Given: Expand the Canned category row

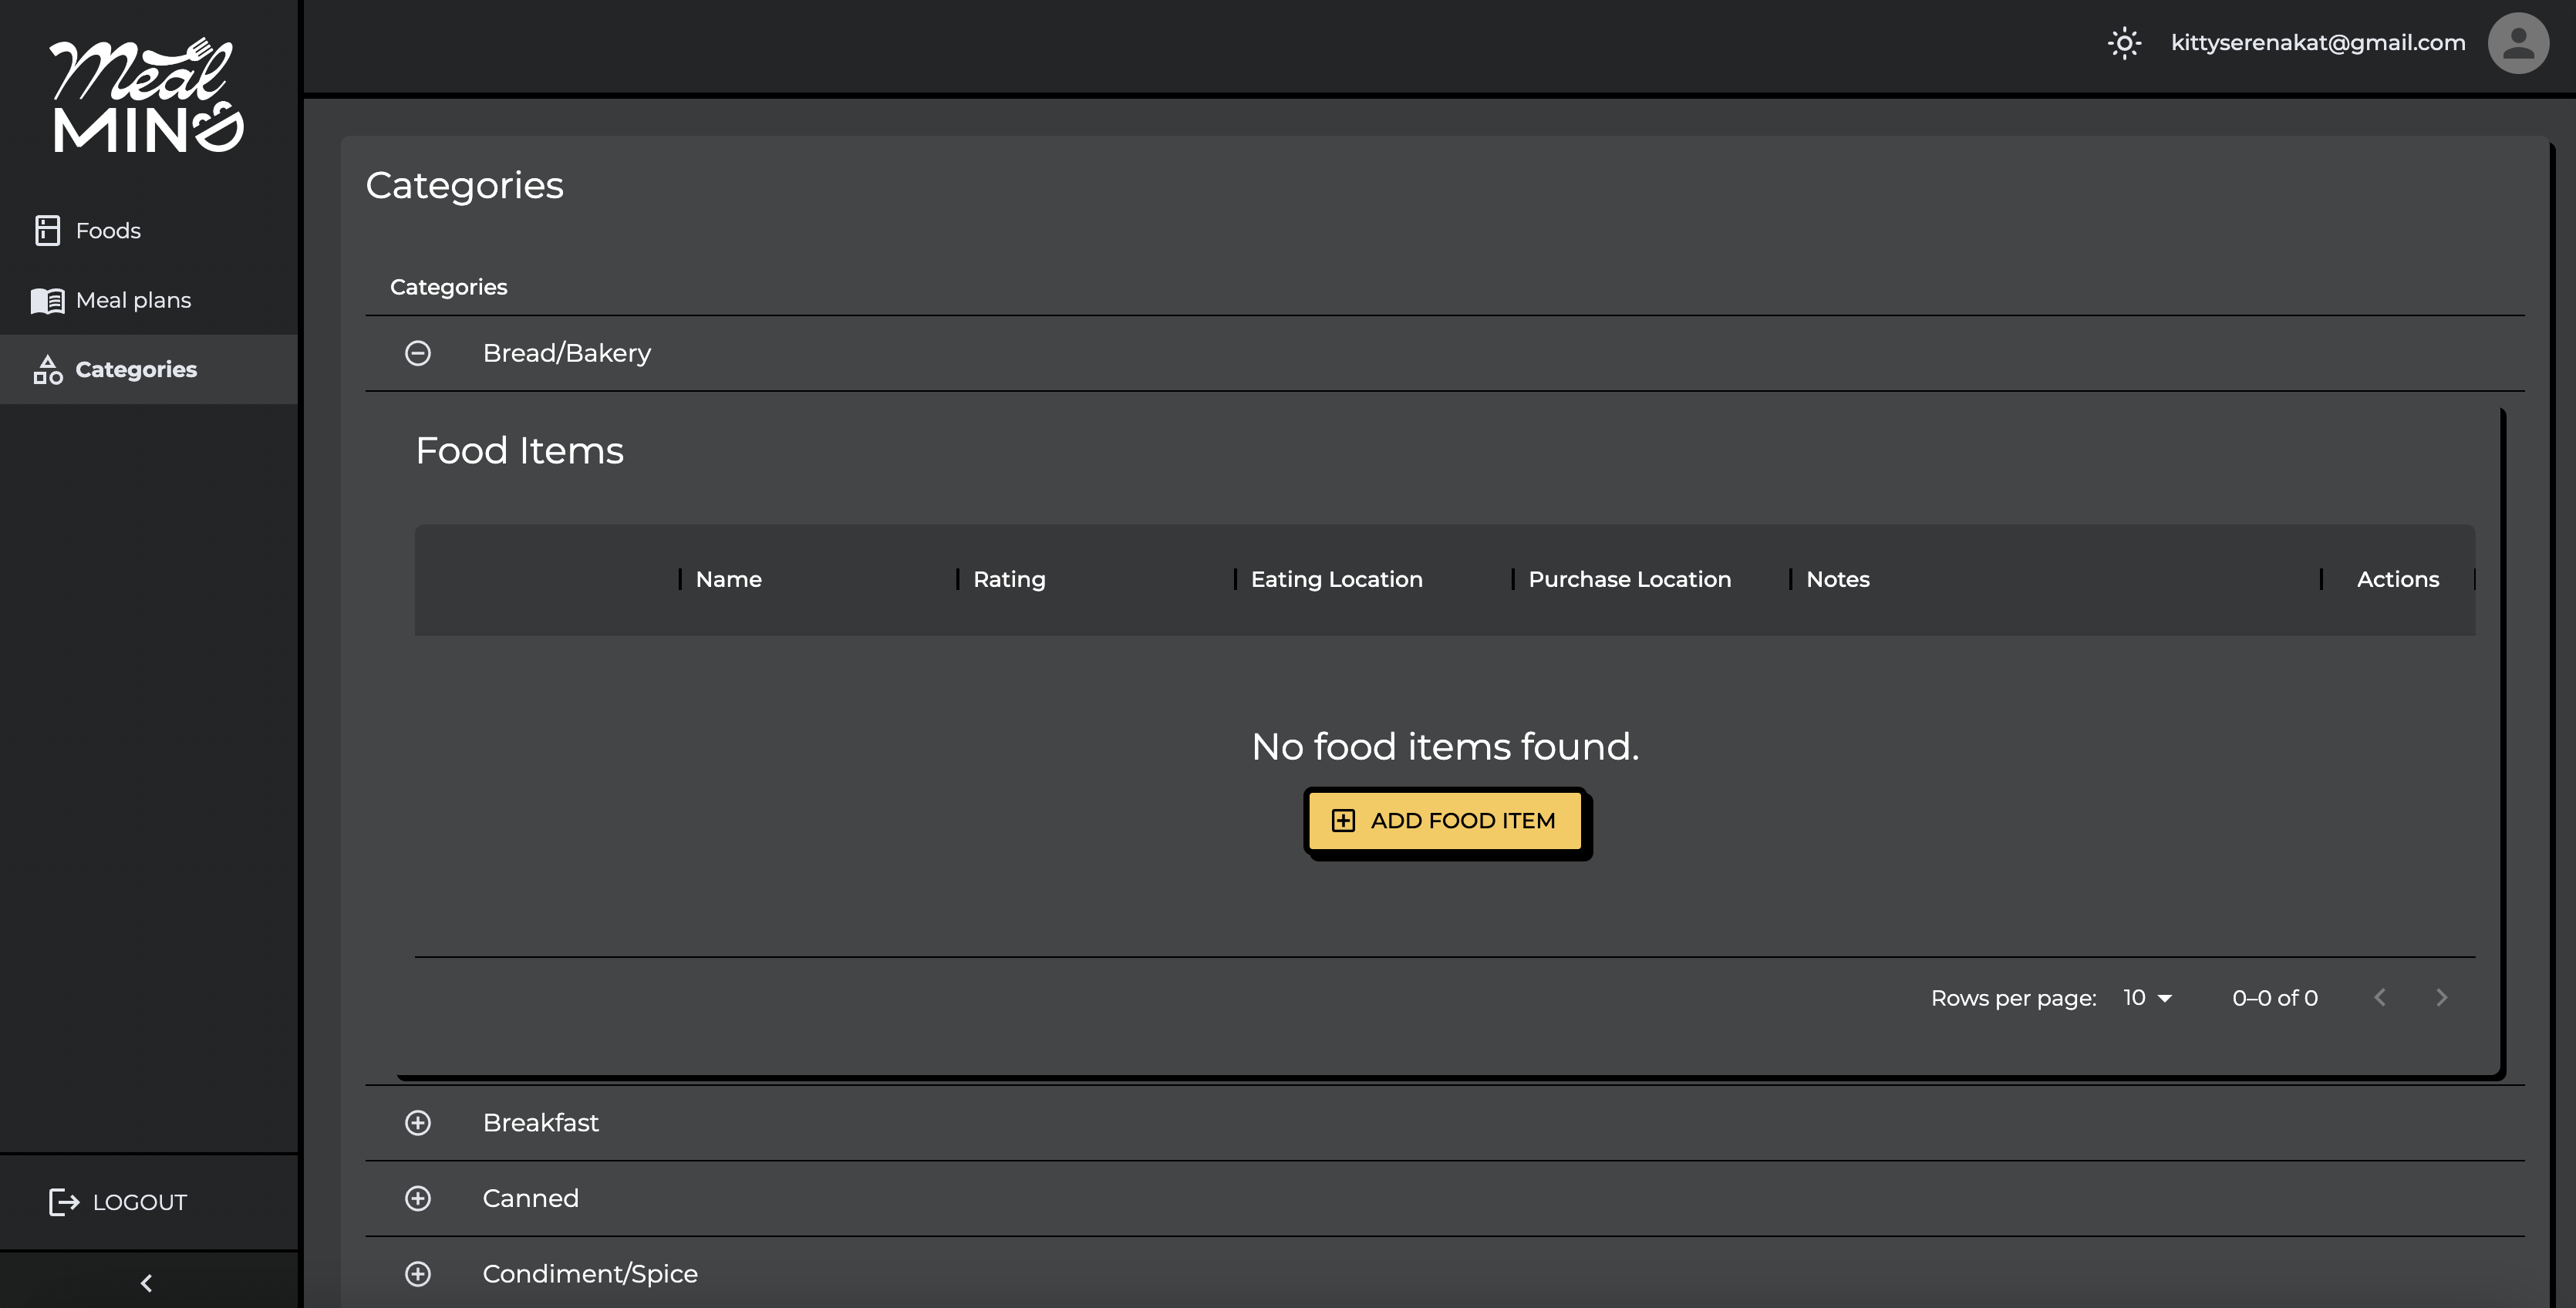Looking at the screenshot, I should point(418,1198).
